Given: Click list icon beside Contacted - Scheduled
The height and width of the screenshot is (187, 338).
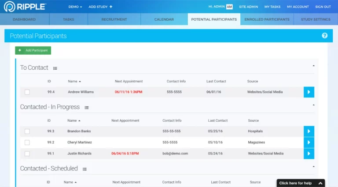Looking at the screenshot, I should [x=84, y=169].
